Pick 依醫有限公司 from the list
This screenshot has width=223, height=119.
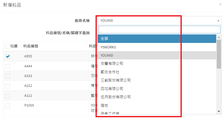157,64
